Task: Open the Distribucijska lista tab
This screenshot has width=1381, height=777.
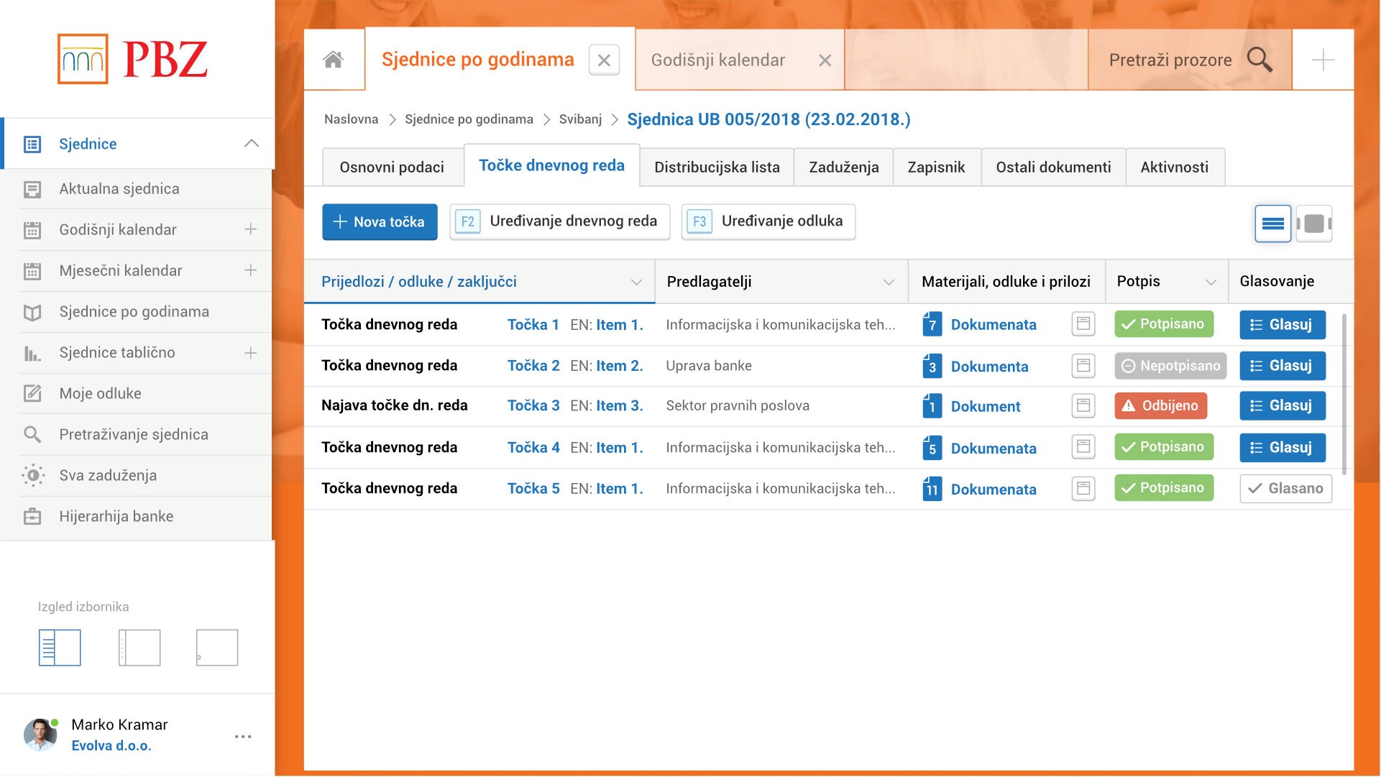Action: point(716,167)
